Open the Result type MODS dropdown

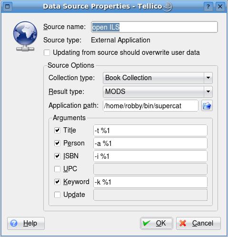158,92
